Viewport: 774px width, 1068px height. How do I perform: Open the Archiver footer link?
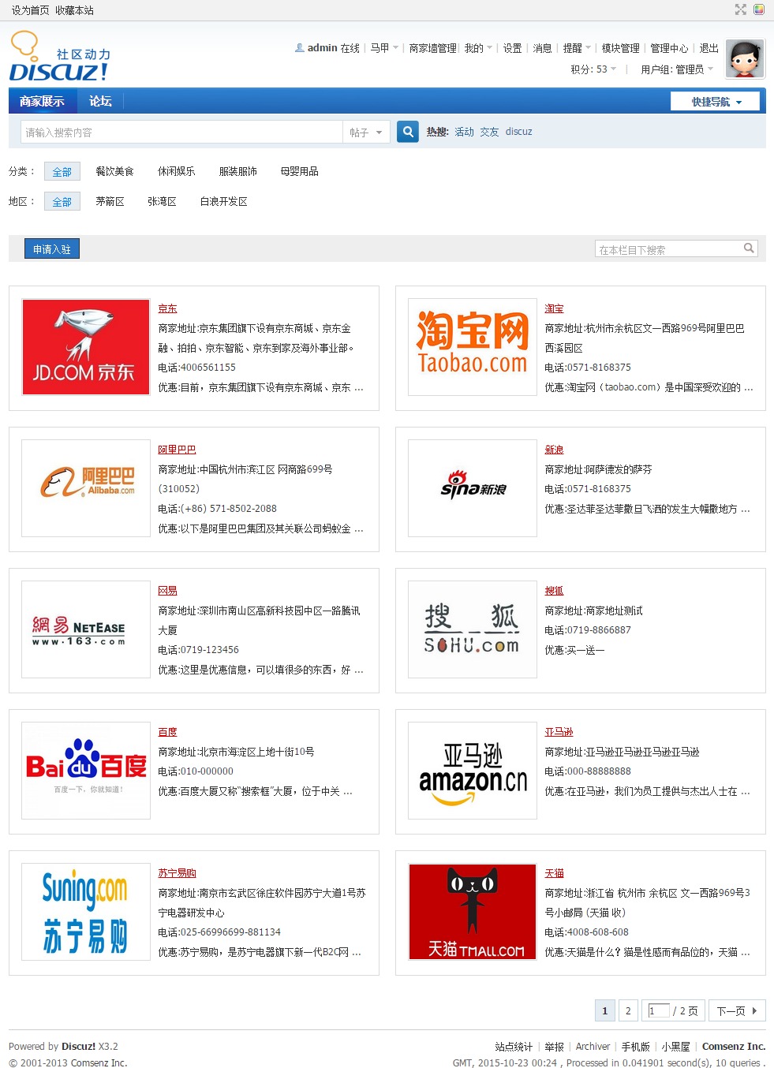[x=593, y=1047]
